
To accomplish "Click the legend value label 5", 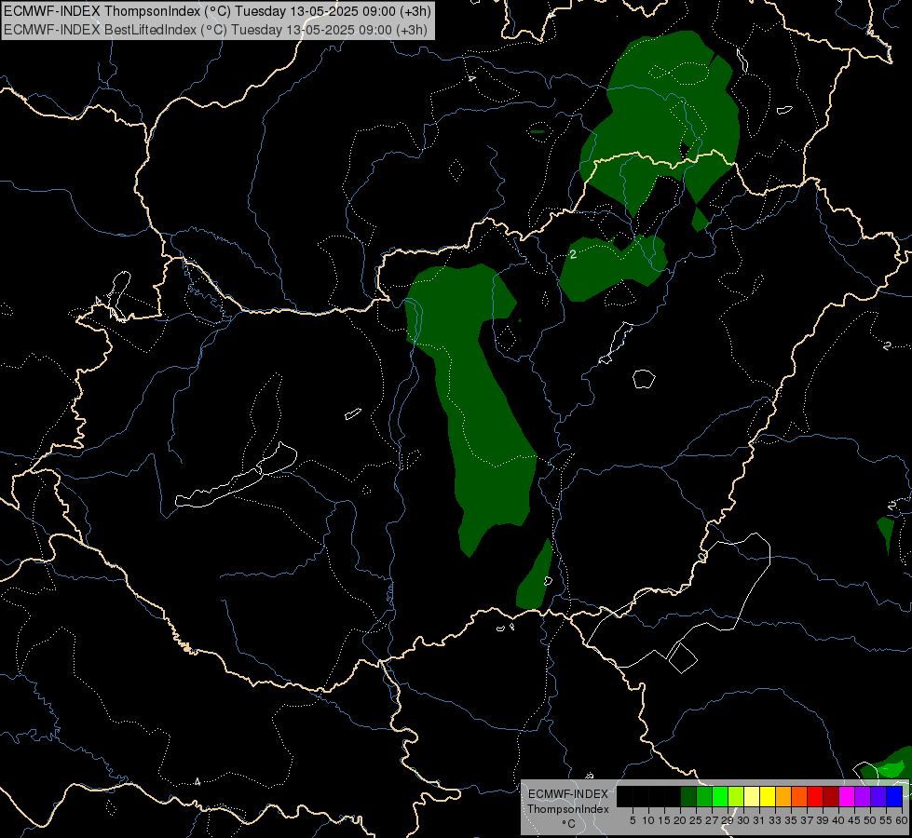I will pyautogui.click(x=633, y=820).
